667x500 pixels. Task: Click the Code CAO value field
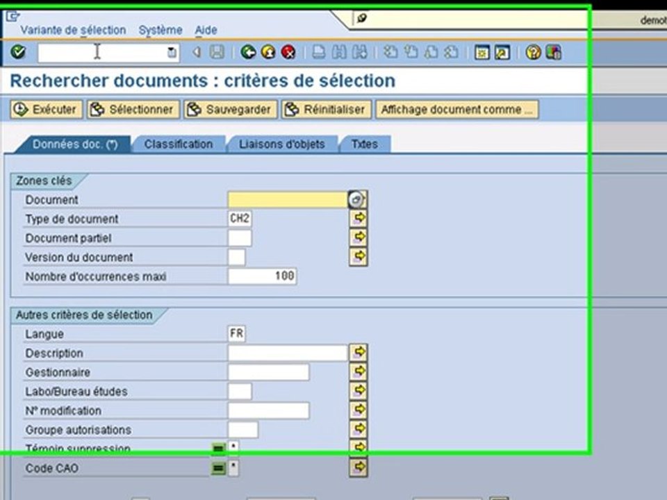(x=233, y=467)
